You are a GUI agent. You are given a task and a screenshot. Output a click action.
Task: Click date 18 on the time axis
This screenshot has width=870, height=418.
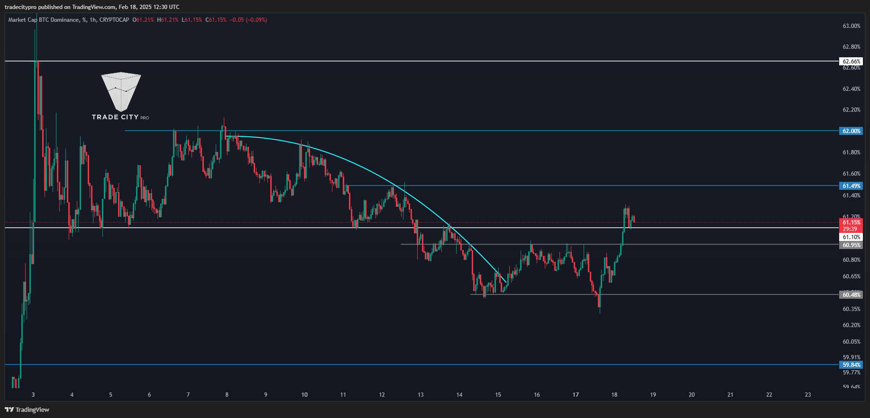tap(614, 395)
